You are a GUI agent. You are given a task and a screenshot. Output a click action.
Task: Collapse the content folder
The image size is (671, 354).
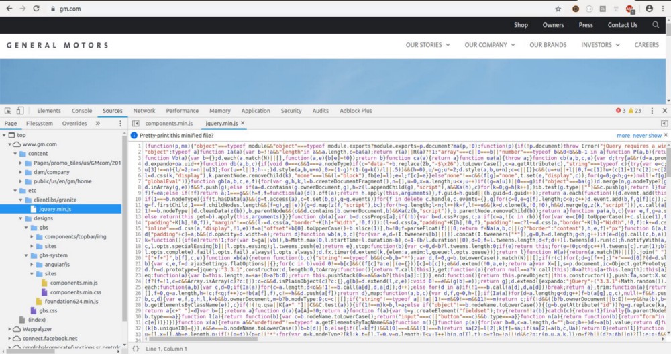pos(15,153)
